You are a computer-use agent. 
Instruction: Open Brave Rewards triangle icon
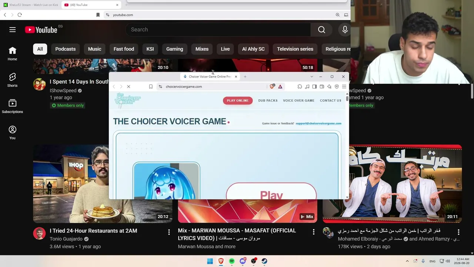(x=280, y=86)
